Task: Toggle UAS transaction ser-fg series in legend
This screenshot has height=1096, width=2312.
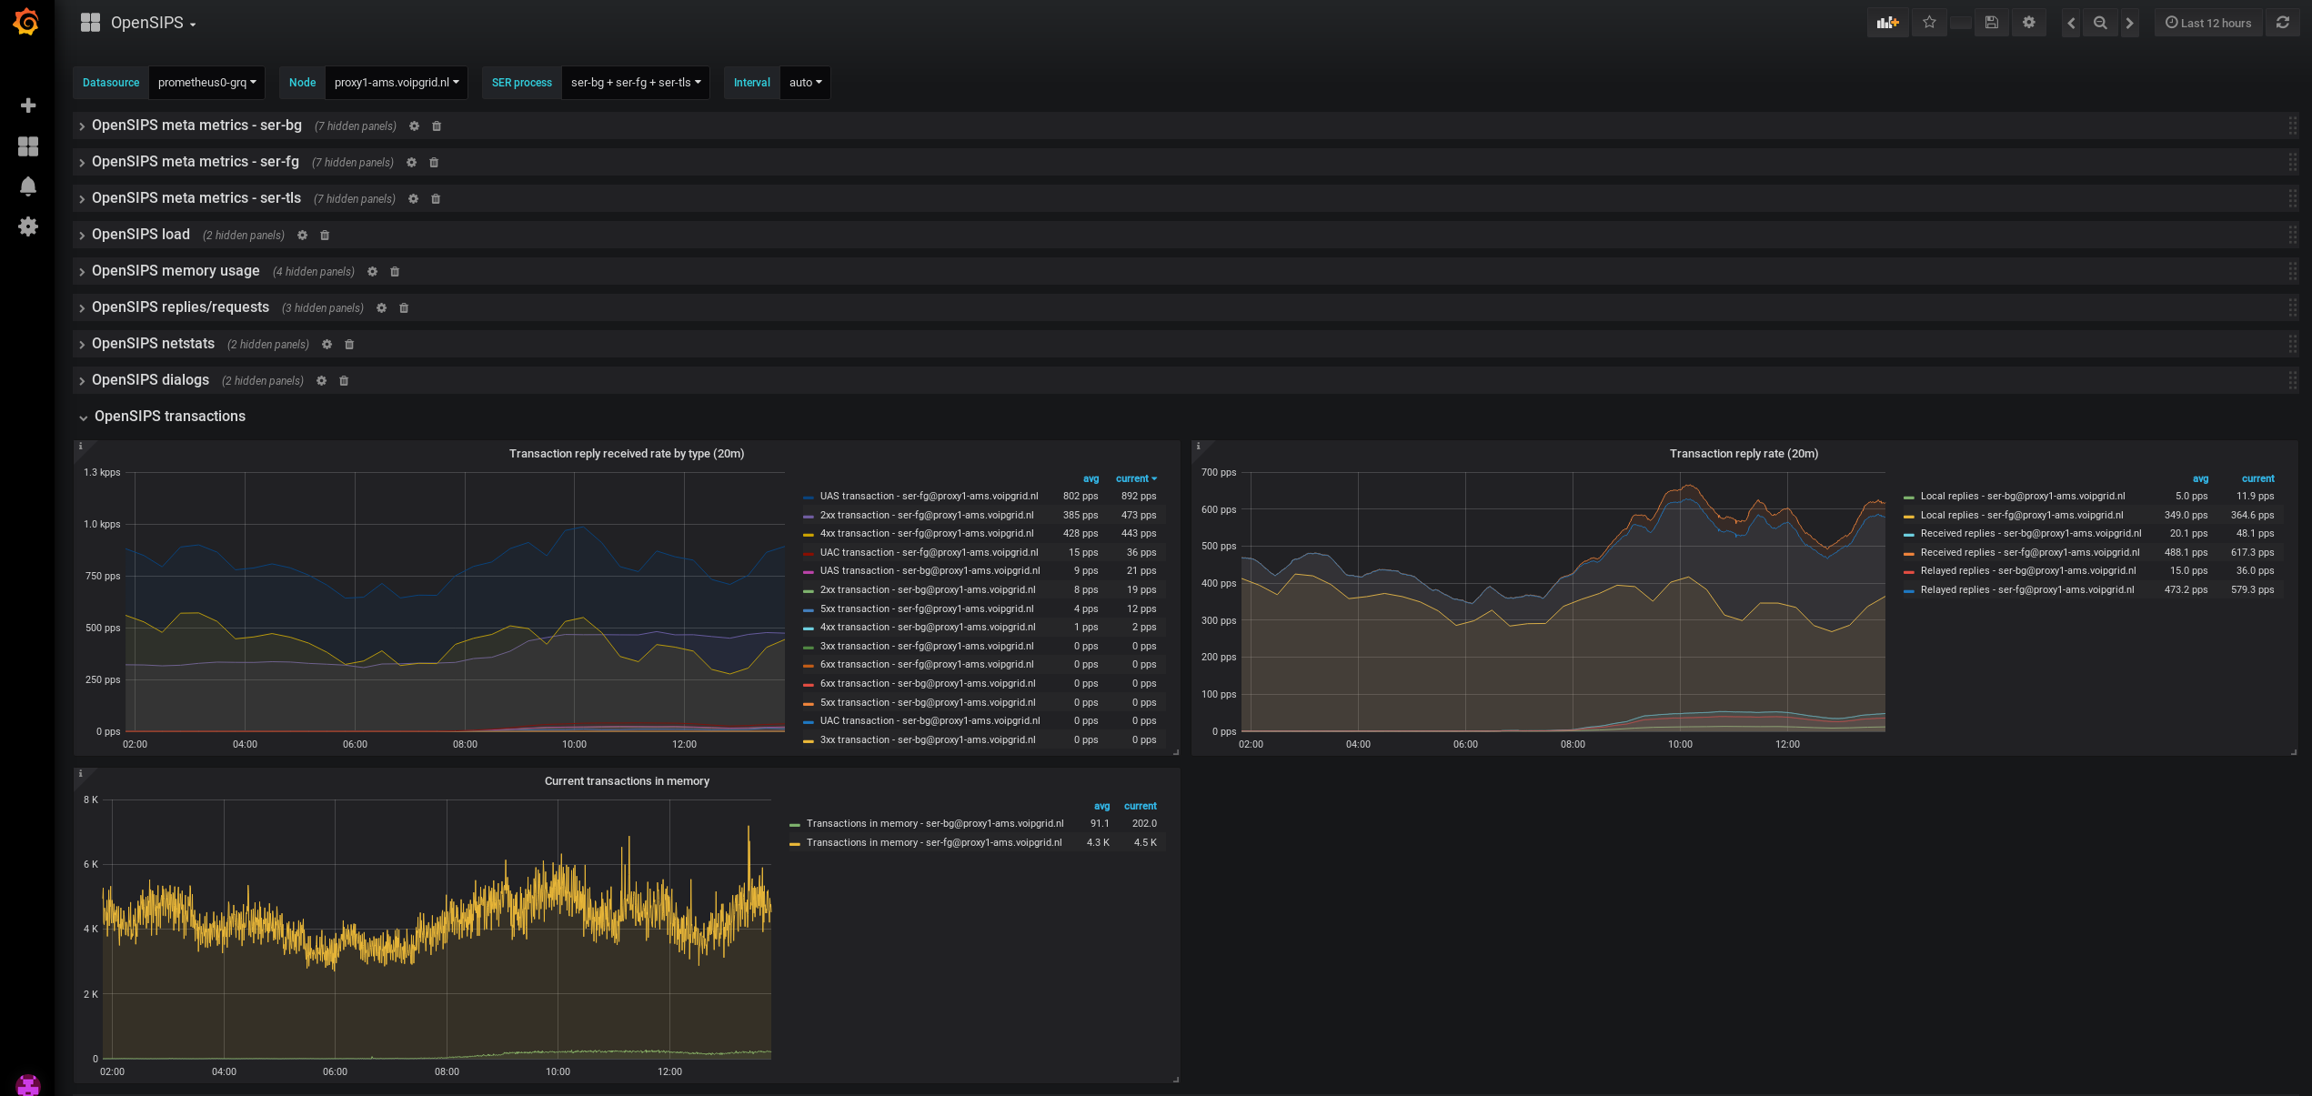Action: pyautogui.click(x=928, y=497)
